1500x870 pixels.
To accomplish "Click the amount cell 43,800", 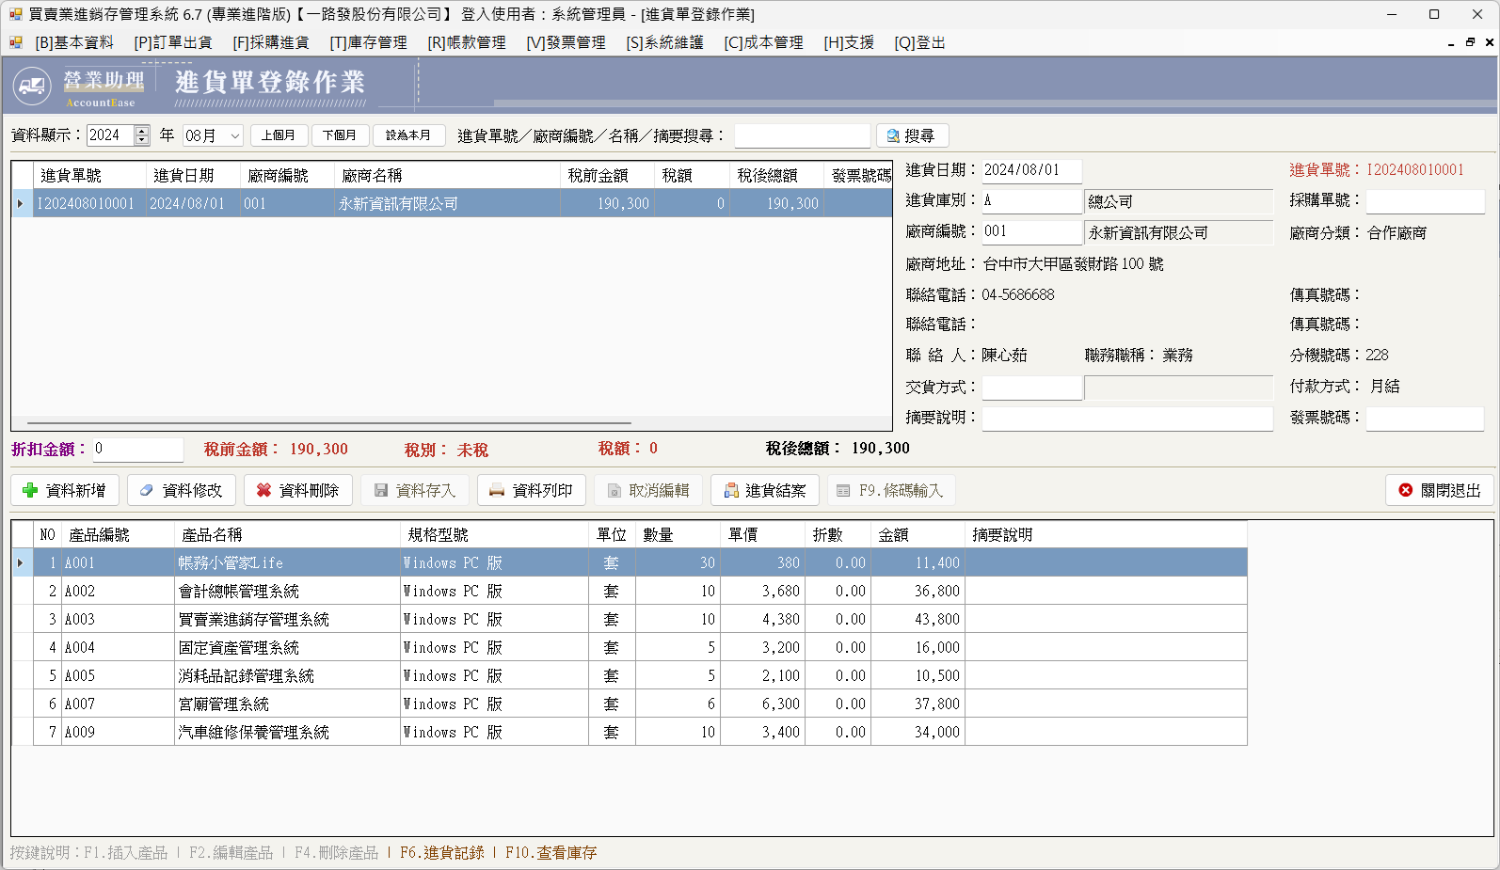I will click(918, 619).
